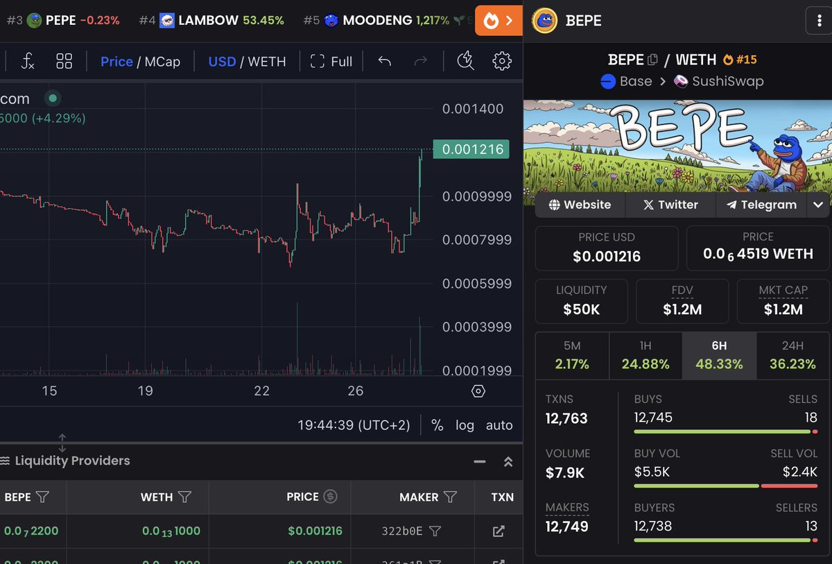The image size is (832, 564).
Task: Click the TXNS 12,763 stat
Action: 566,409
